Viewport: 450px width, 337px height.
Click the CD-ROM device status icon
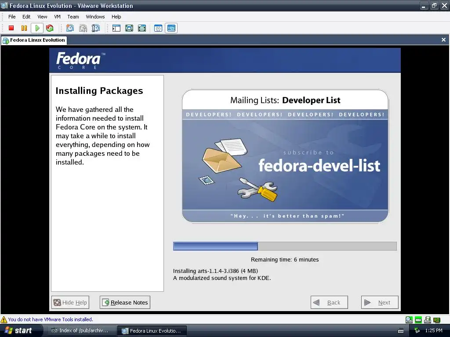click(x=409, y=319)
